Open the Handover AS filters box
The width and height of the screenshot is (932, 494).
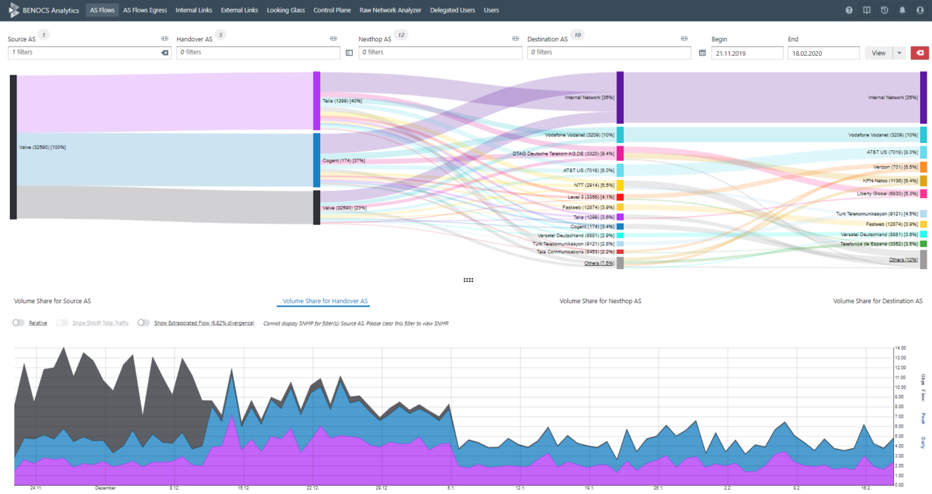(259, 53)
